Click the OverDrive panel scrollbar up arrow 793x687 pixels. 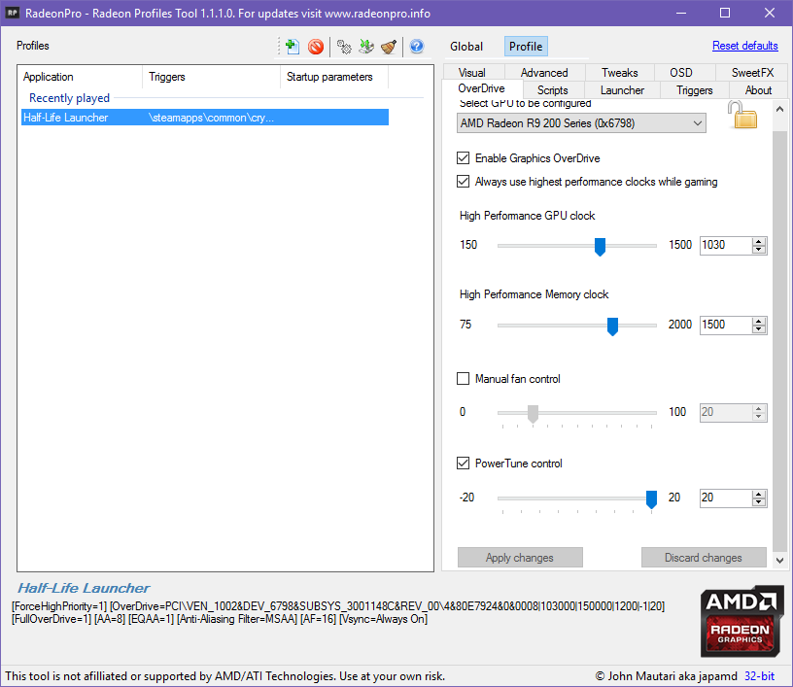click(x=779, y=109)
